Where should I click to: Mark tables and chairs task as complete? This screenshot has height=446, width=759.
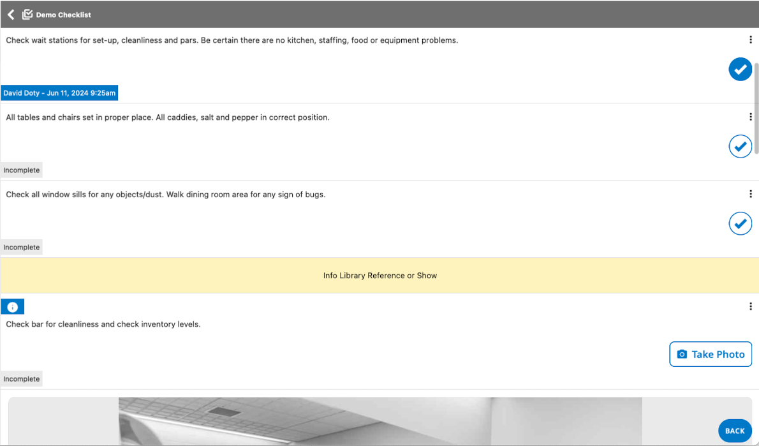click(740, 146)
